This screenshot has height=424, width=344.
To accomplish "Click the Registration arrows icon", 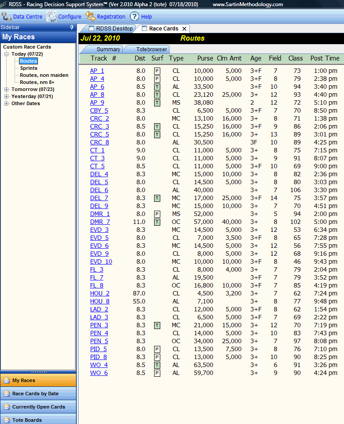I will [x=91, y=16].
